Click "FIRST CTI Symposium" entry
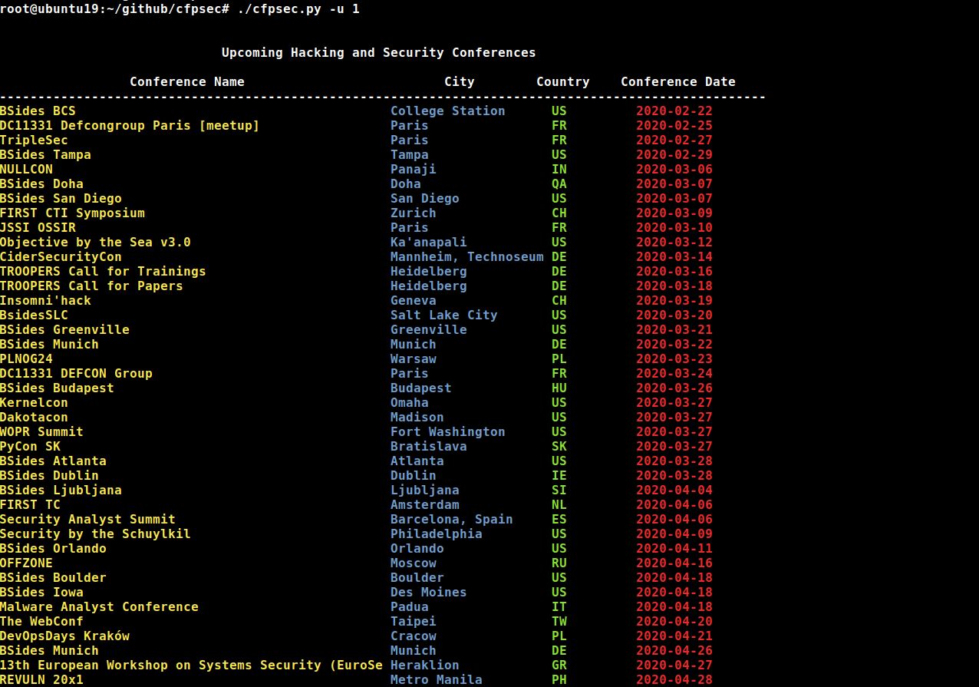The height and width of the screenshot is (687, 979). coord(72,213)
